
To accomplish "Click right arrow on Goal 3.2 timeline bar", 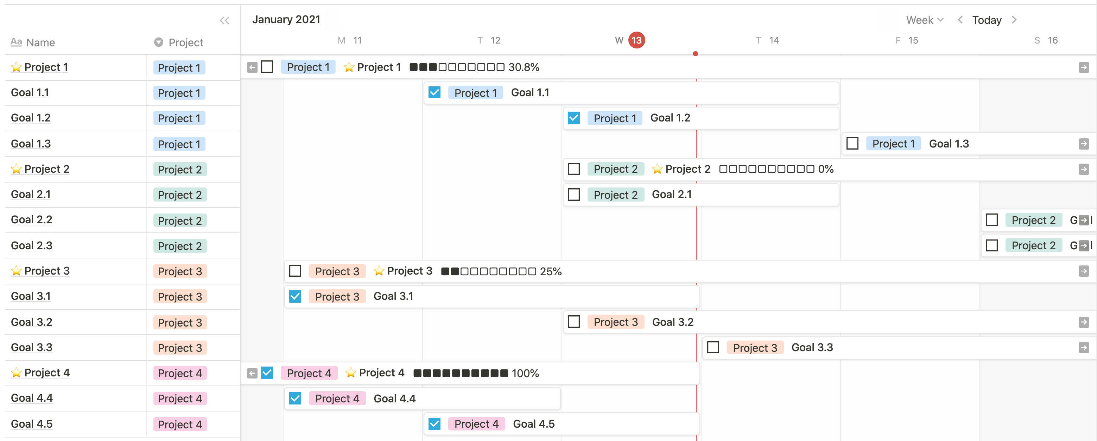I will click(x=1084, y=322).
